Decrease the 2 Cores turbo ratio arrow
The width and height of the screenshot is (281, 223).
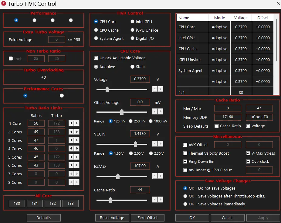[71, 132]
